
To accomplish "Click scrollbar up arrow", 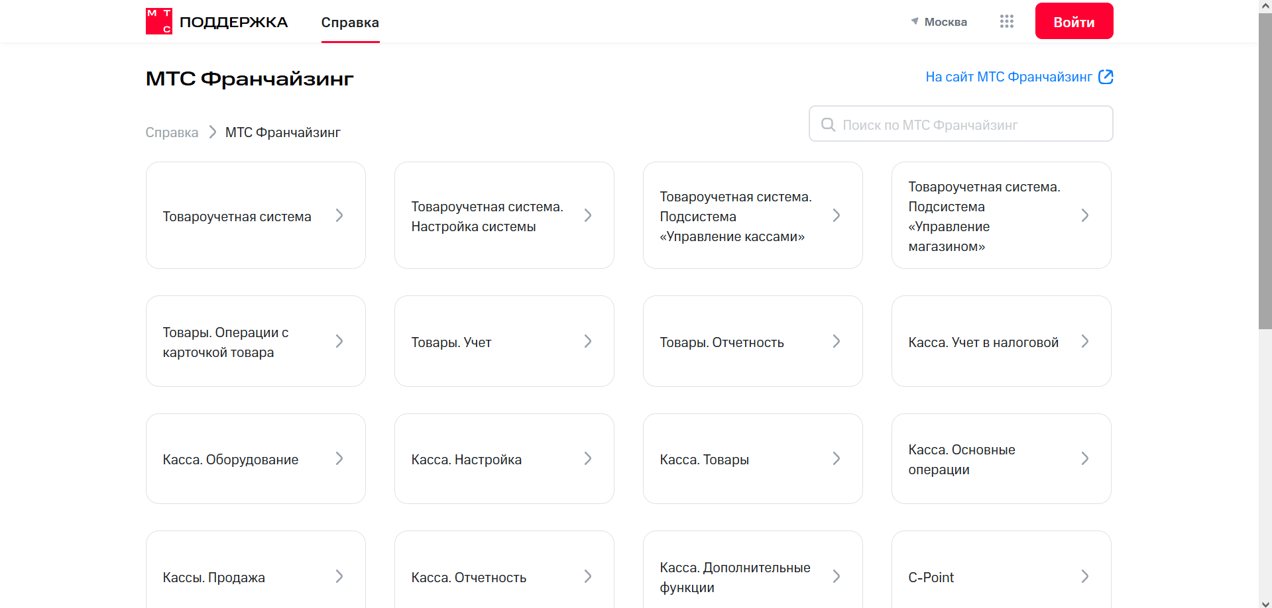I will (x=1265, y=6).
